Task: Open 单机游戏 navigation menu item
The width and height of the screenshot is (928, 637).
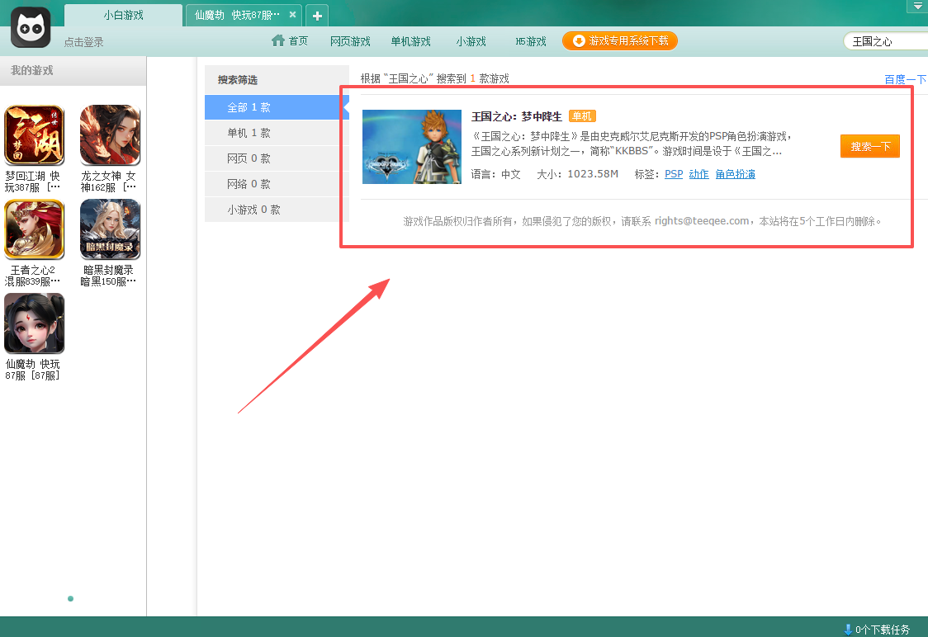Action: pos(410,41)
